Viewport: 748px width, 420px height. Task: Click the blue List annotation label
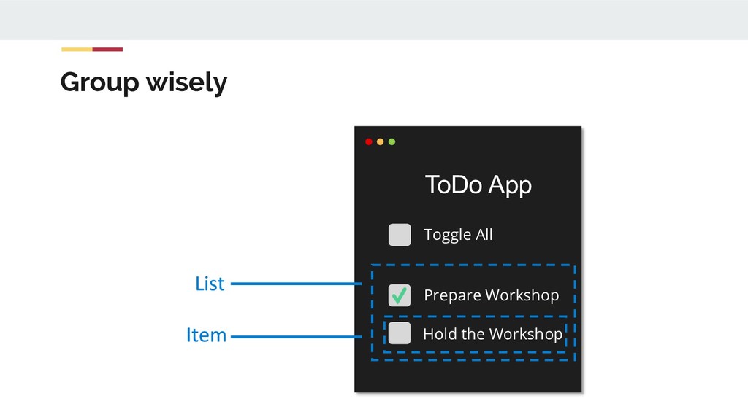click(210, 284)
